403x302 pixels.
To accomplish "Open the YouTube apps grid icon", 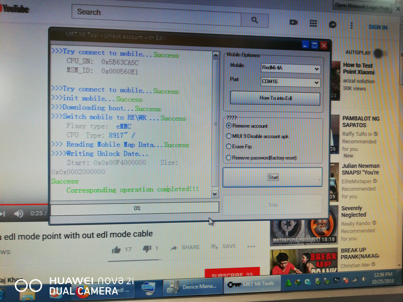I will (313, 23).
